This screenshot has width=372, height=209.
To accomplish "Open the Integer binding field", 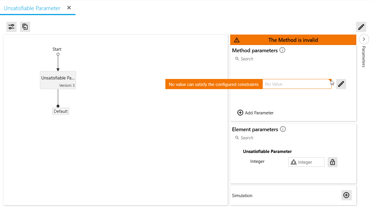I will tap(306, 162).
